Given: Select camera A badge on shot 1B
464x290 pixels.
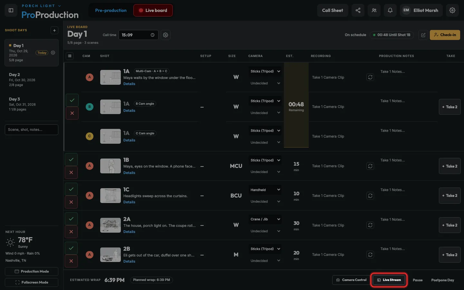Looking at the screenshot, I should (90, 166).
